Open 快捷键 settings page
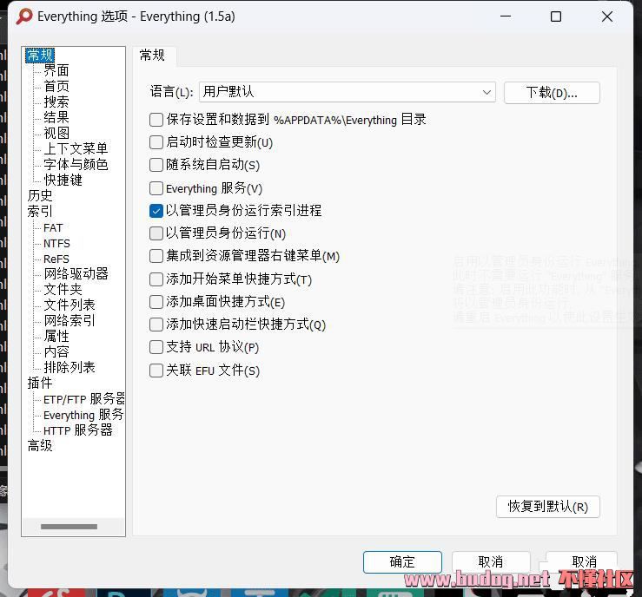Screen dimensions: 642x597 point(63,180)
